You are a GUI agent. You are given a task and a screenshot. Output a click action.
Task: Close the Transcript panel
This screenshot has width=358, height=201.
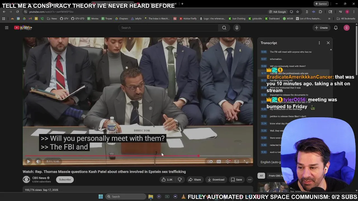click(328, 43)
